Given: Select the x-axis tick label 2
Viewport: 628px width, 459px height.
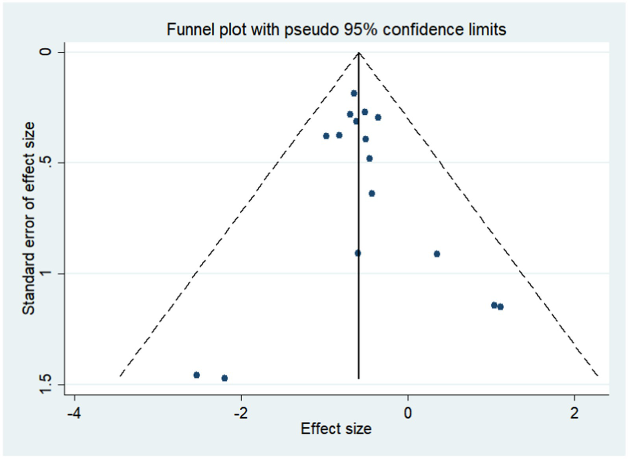Looking at the screenshot, I should (x=574, y=413).
